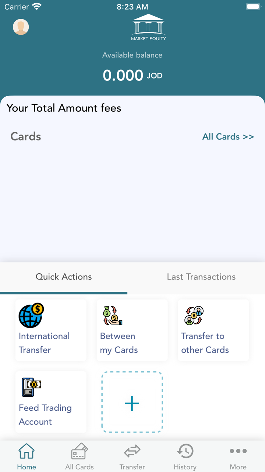The image size is (265, 472).
Task: Tap the Between my Cards icon
Action: pos(112,315)
